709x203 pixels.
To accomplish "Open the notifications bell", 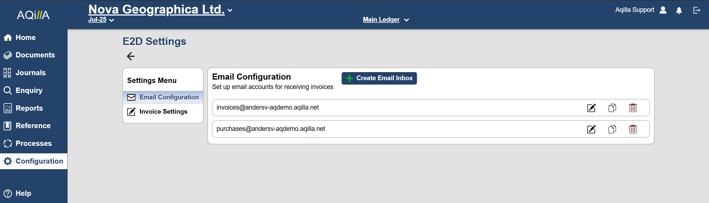I will (679, 11).
